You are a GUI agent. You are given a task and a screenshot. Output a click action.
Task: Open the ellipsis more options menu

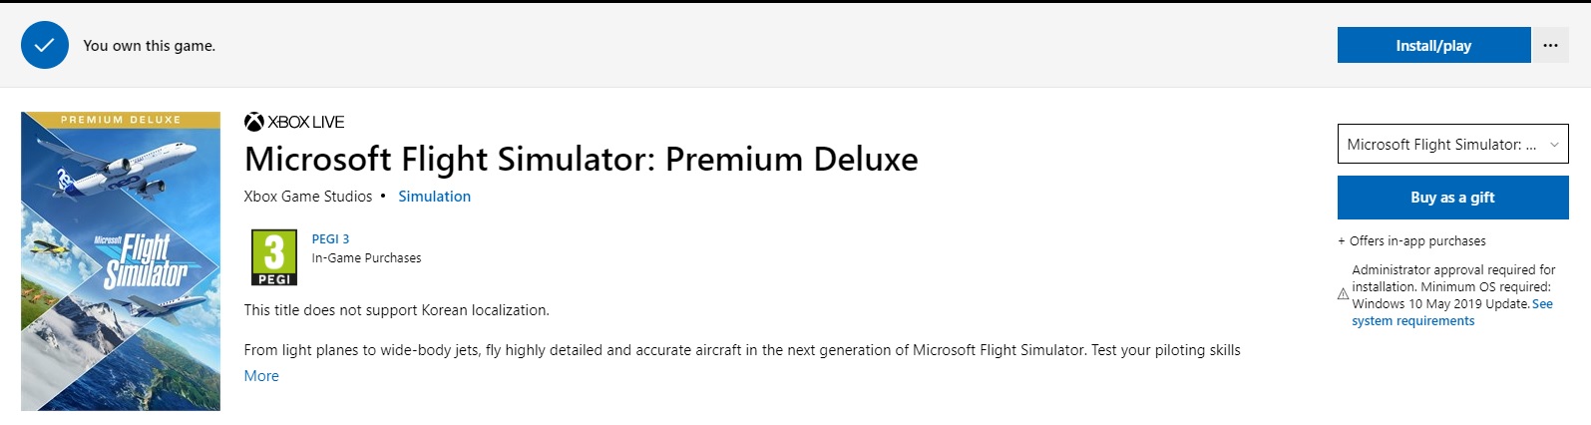point(1550,46)
